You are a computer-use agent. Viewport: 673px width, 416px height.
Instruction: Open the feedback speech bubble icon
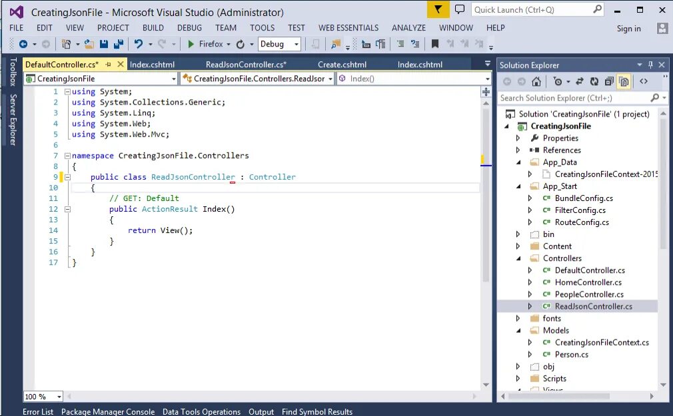[x=460, y=9]
